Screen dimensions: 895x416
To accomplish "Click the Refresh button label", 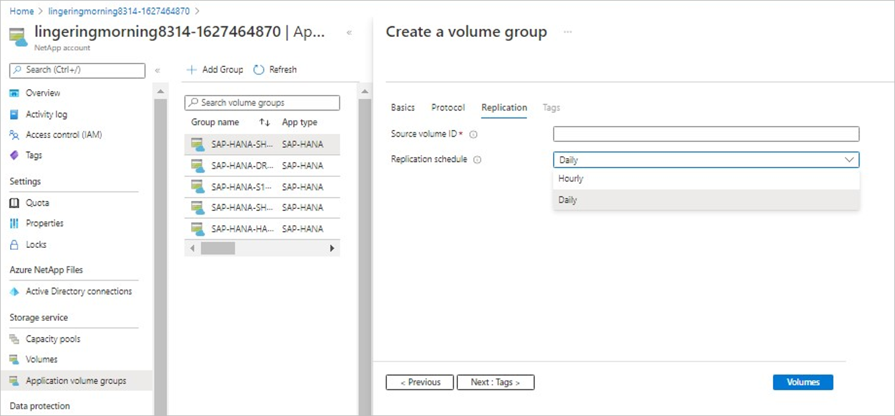I will [x=283, y=70].
